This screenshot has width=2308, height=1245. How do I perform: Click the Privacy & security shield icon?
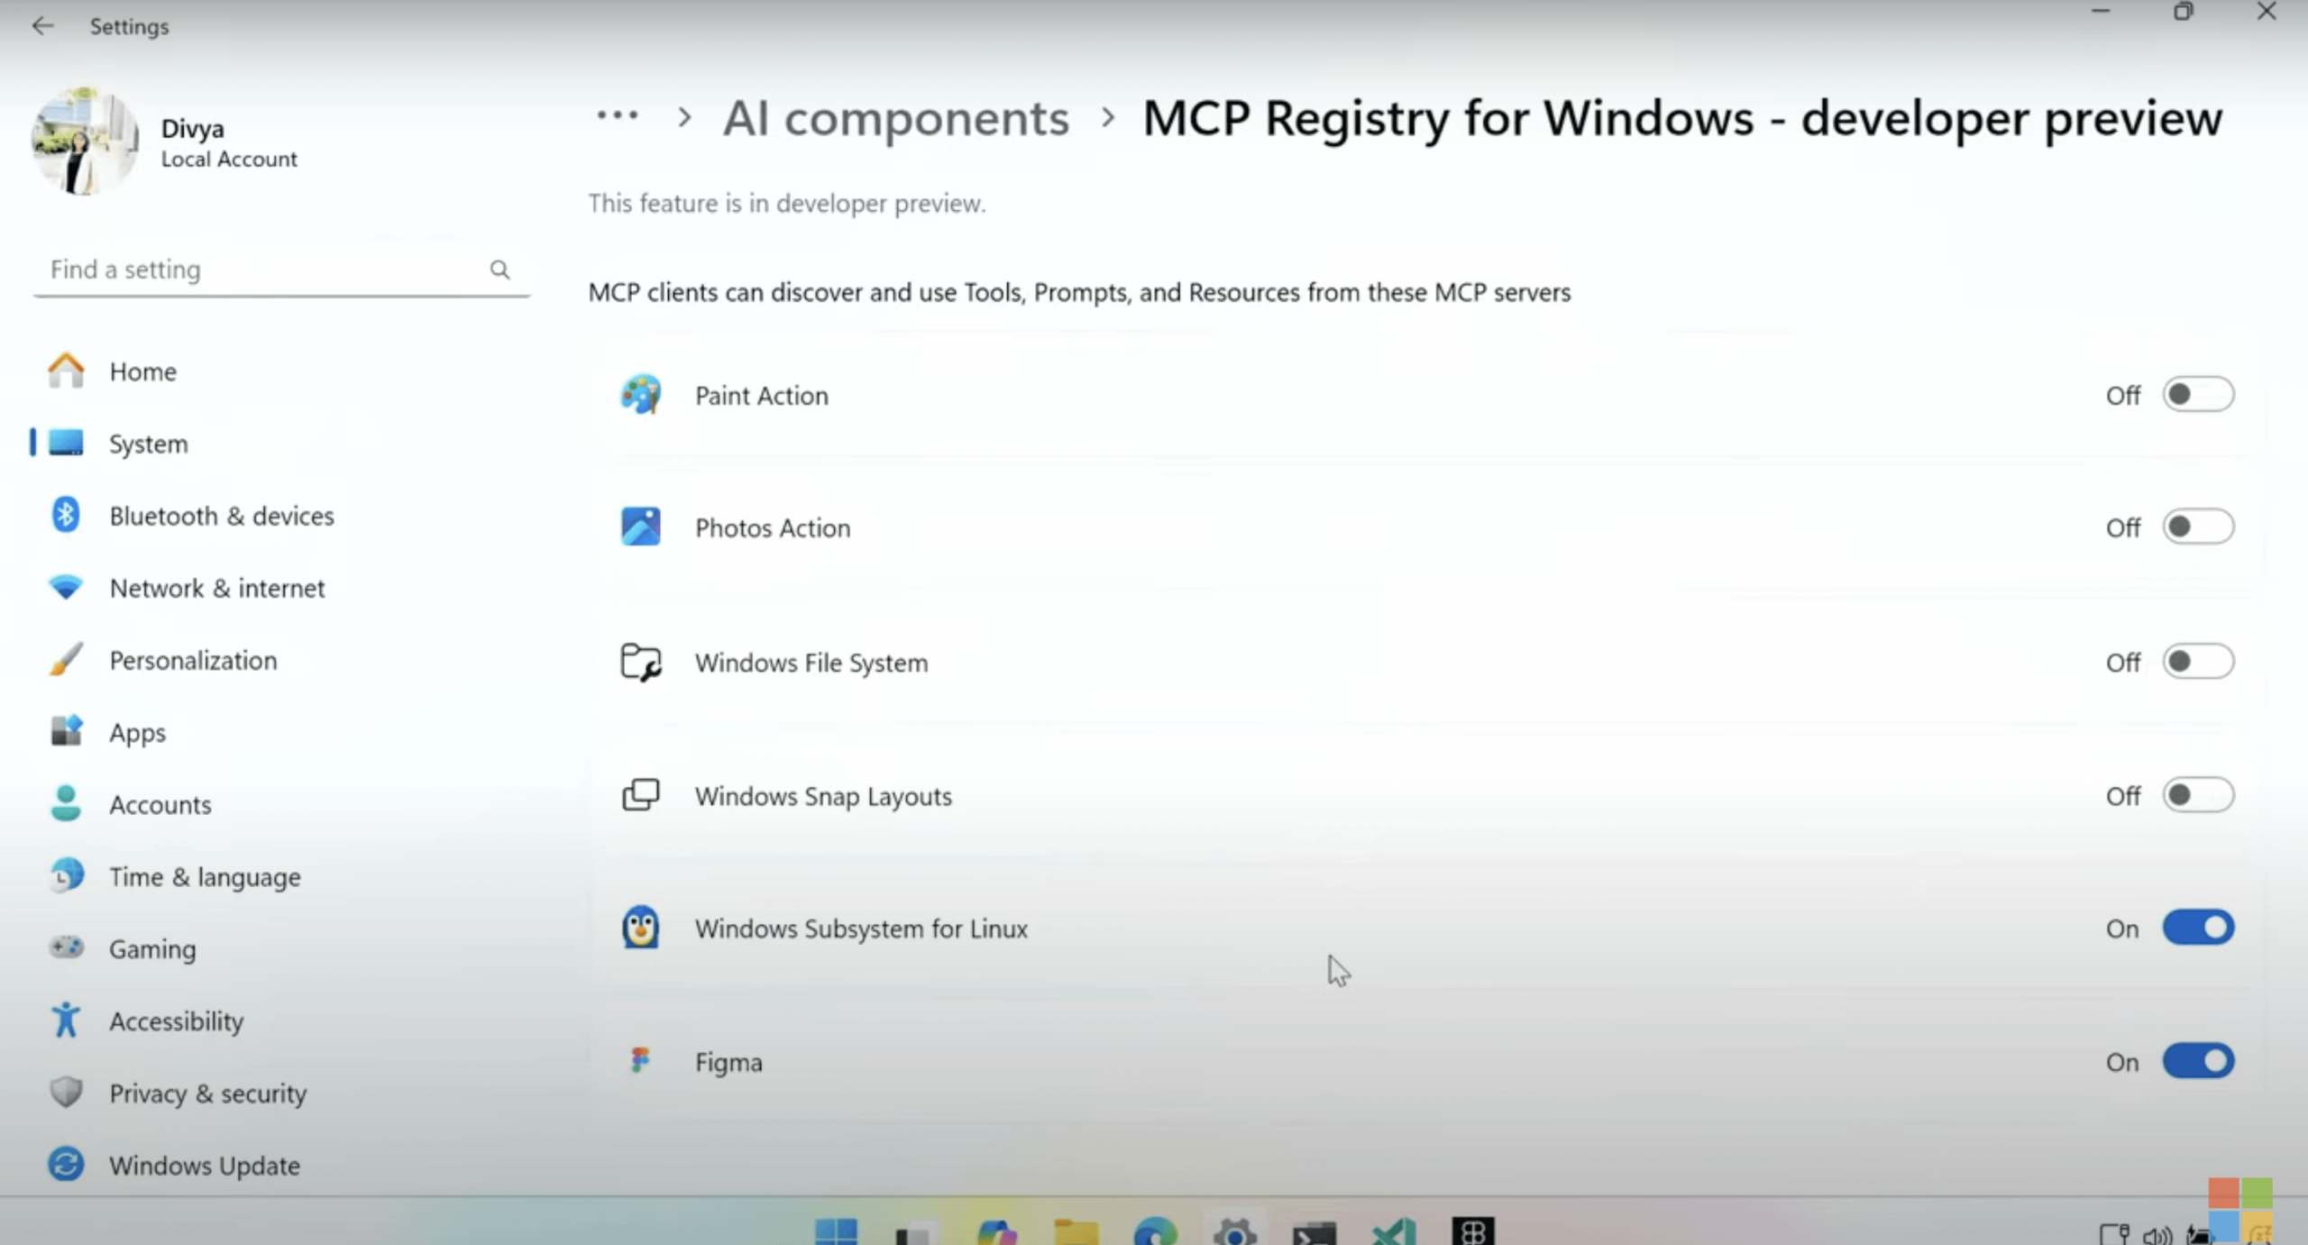pos(66,1092)
